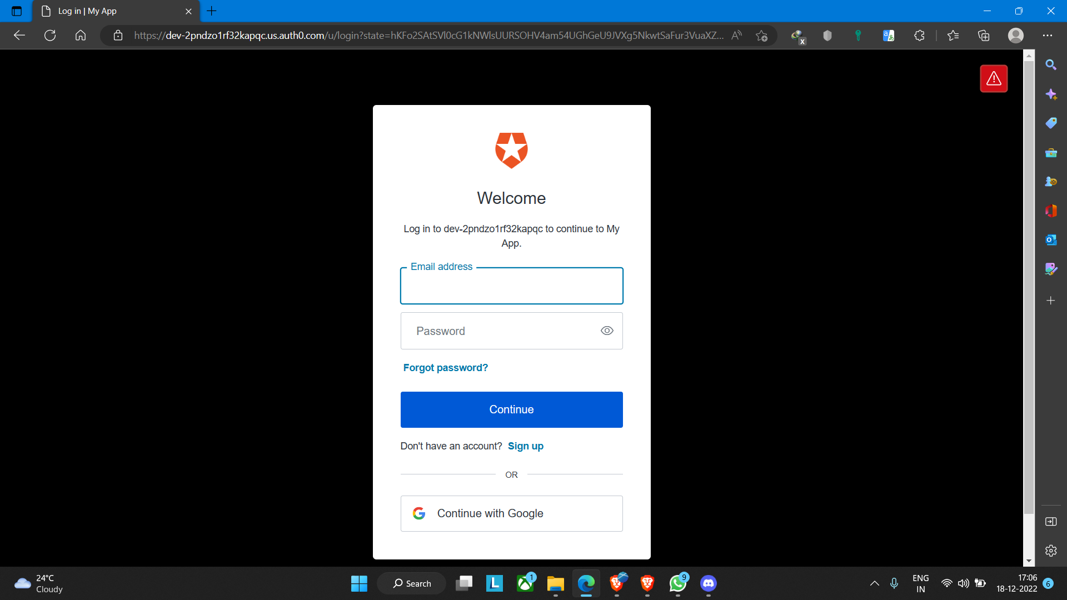
Task: Open Outlook icon in Edge sidebar
Action: coord(1050,240)
